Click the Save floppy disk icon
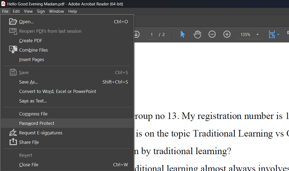Viewport: 289px width, 171px height. pyautogui.click(x=13, y=72)
